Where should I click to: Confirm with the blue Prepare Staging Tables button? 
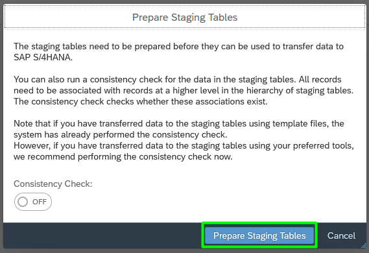259,235
